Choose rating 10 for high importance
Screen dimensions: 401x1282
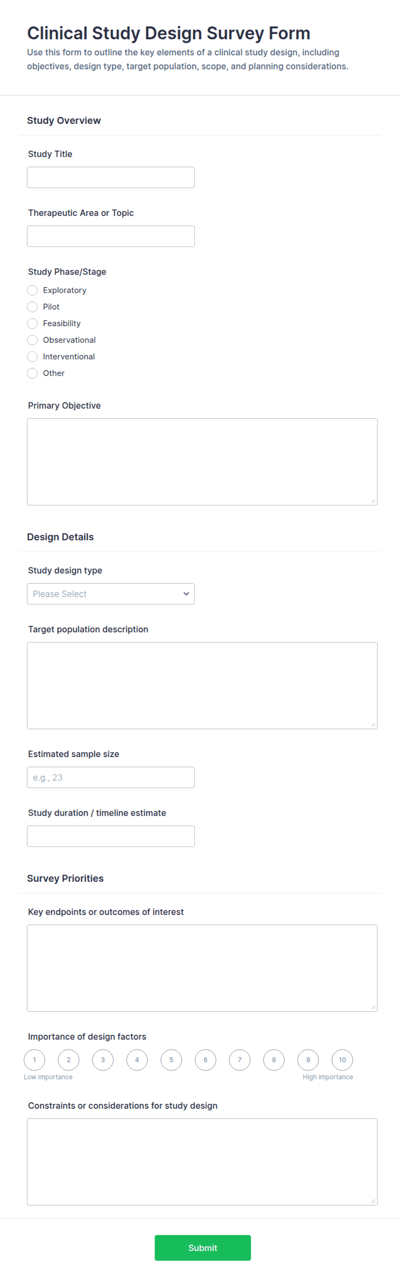point(342,1060)
